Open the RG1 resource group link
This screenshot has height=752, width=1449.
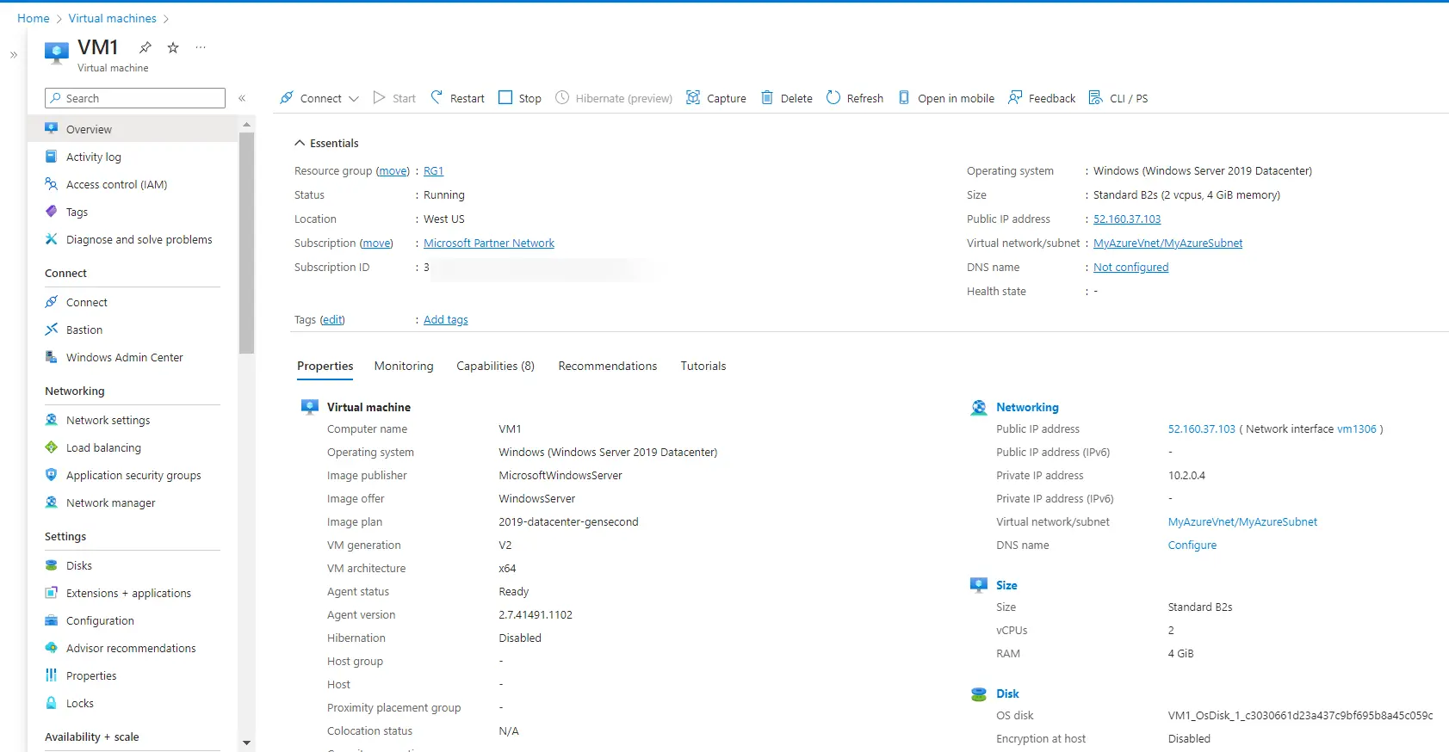[x=433, y=171]
